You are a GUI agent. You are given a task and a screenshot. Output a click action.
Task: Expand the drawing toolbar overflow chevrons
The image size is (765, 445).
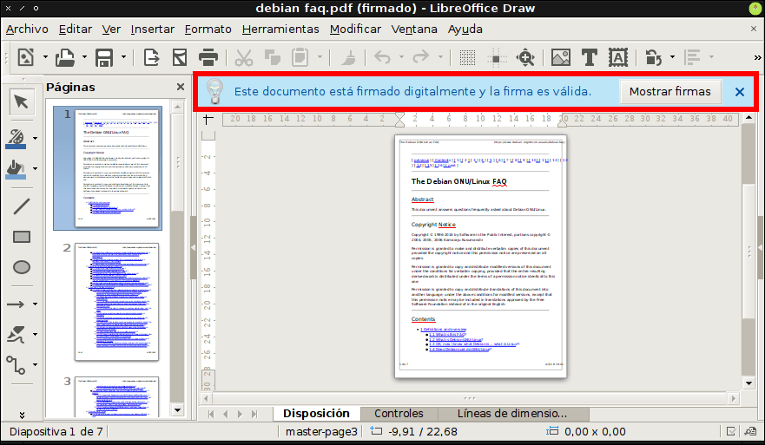tap(22, 415)
